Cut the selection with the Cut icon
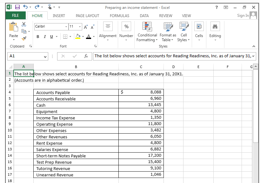The image size is (260, 183). [x=23, y=24]
